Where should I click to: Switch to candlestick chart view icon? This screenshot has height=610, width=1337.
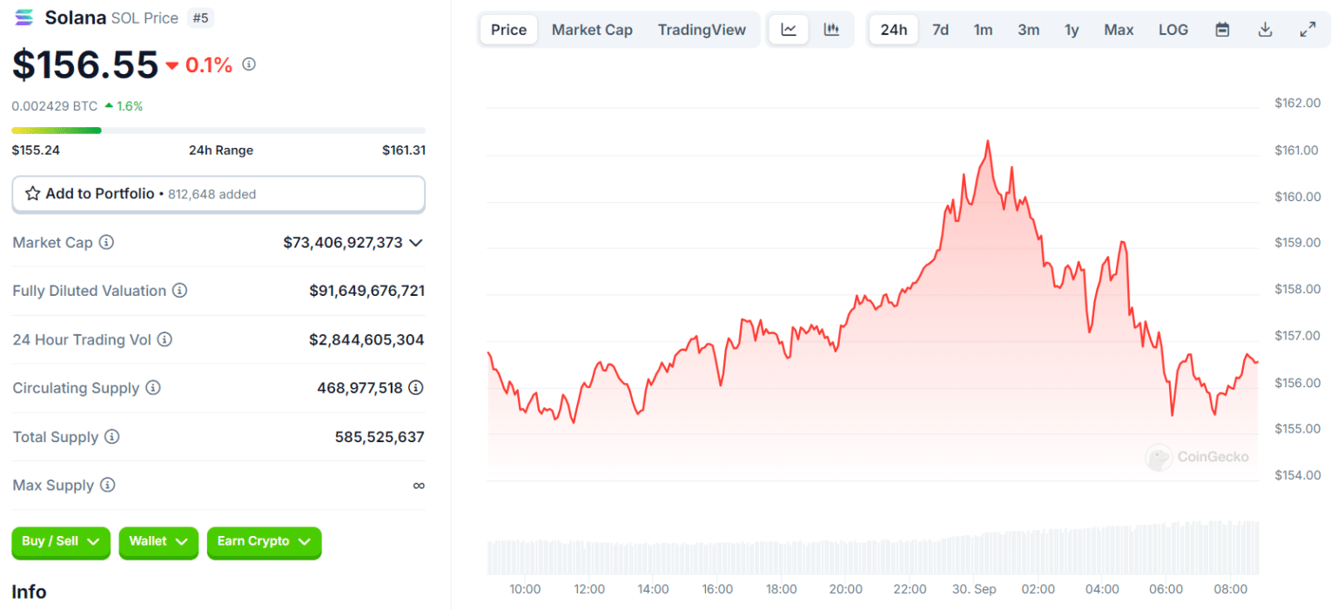[831, 30]
